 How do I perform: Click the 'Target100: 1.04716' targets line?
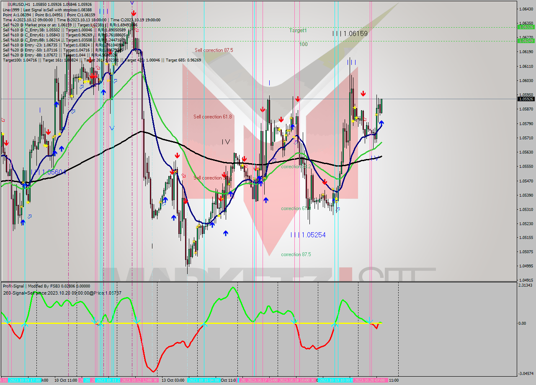(x=102, y=60)
